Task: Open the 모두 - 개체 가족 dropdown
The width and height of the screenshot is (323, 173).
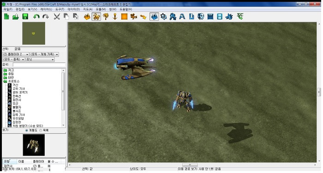Action: pyautogui.click(x=44, y=54)
